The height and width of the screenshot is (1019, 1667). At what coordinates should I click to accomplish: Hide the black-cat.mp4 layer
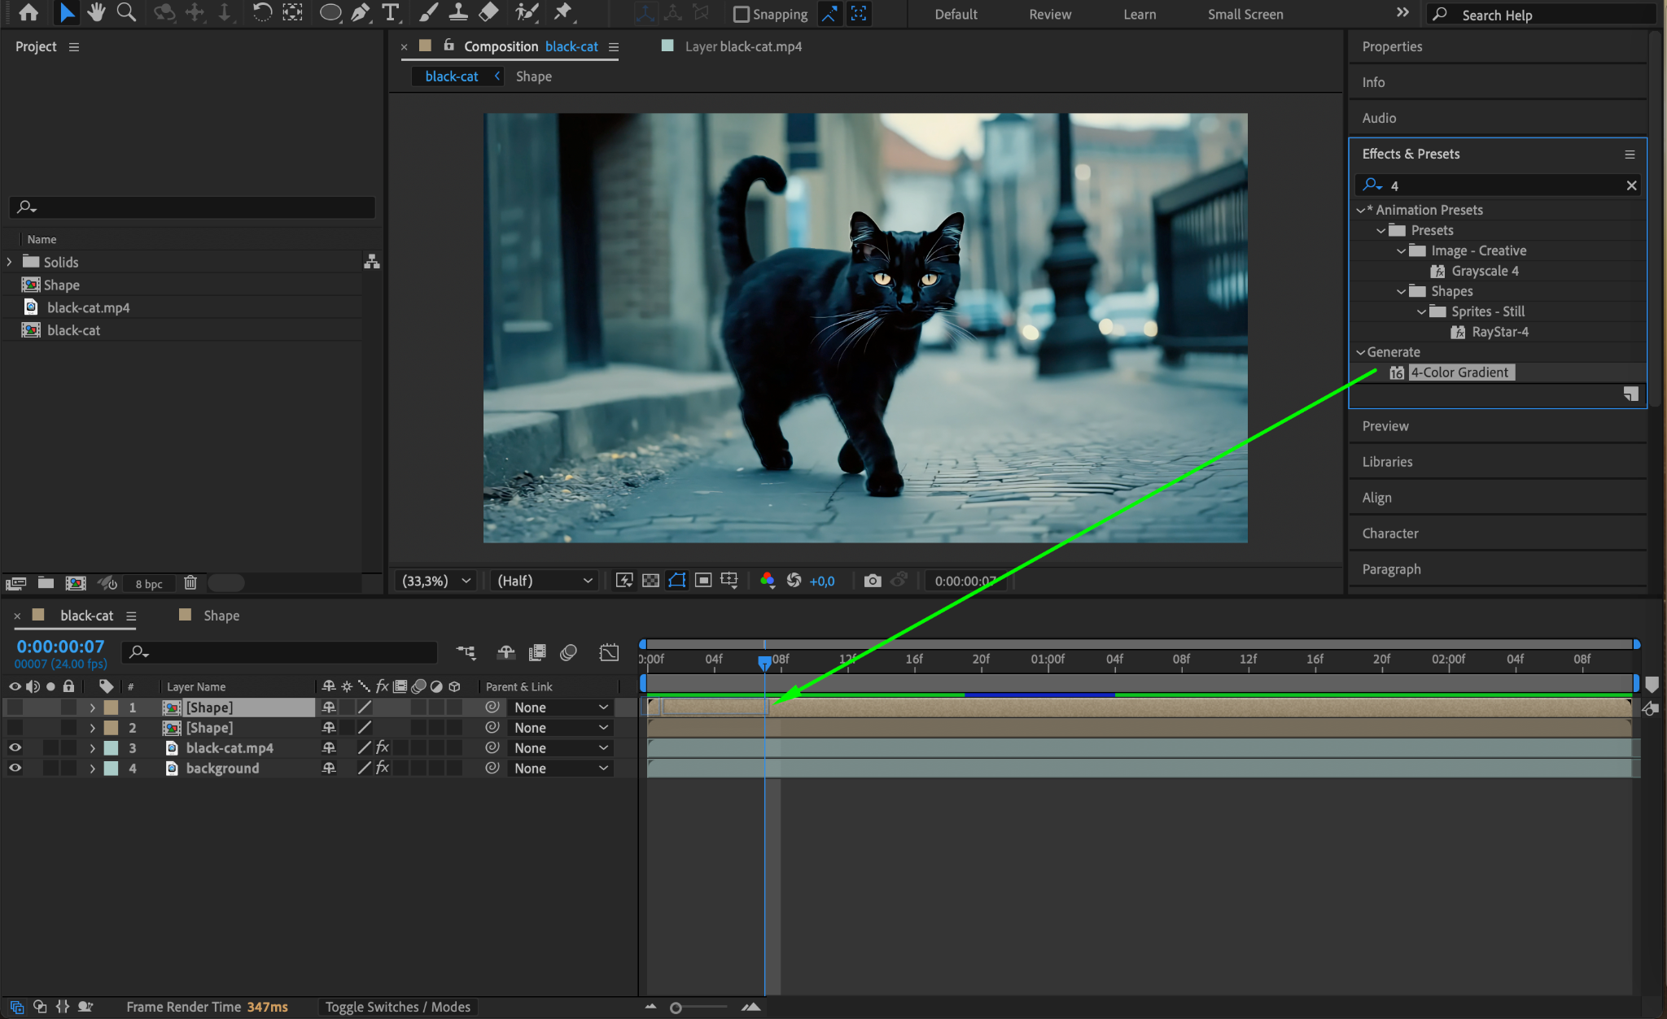point(15,748)
